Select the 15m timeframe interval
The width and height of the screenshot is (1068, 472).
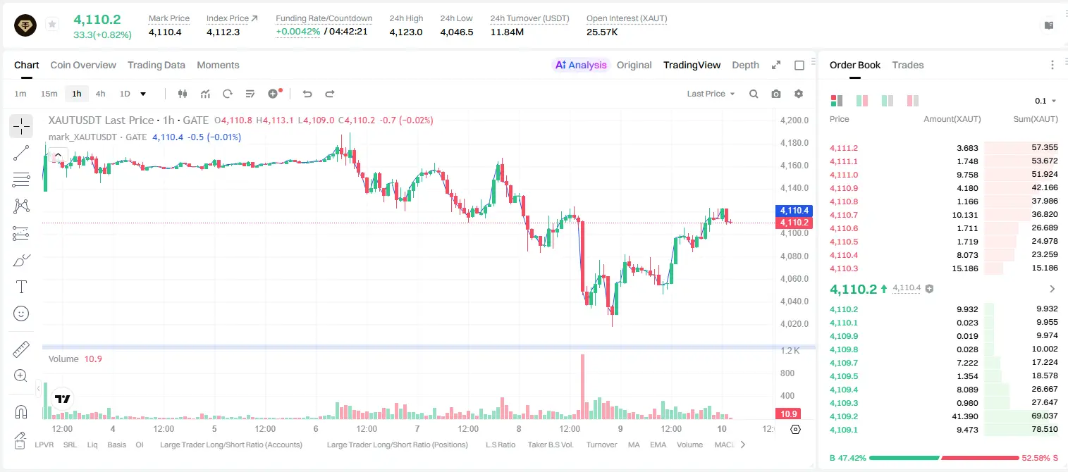click(x=49, y=94)
